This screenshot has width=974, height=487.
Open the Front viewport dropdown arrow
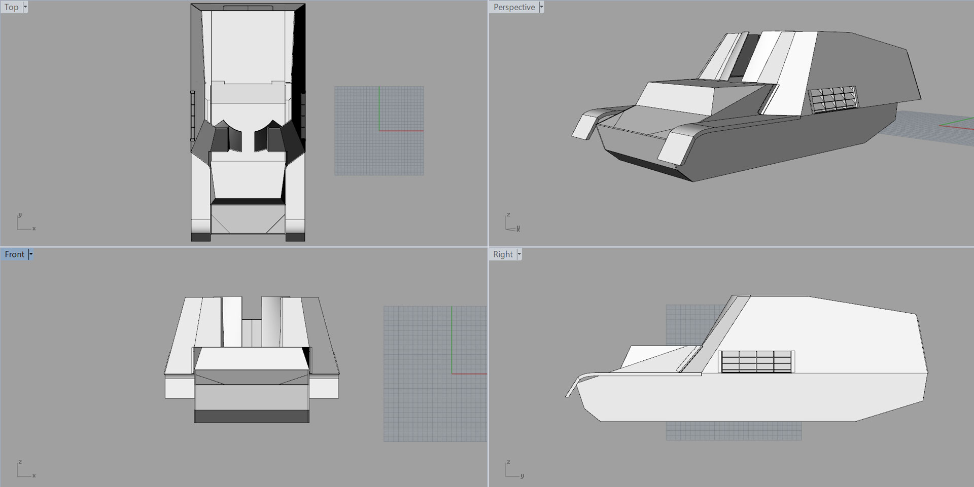tap(30, 254)
